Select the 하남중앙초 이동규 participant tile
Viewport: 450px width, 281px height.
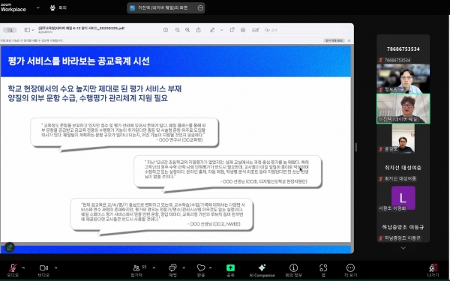[x=403, y=227]
